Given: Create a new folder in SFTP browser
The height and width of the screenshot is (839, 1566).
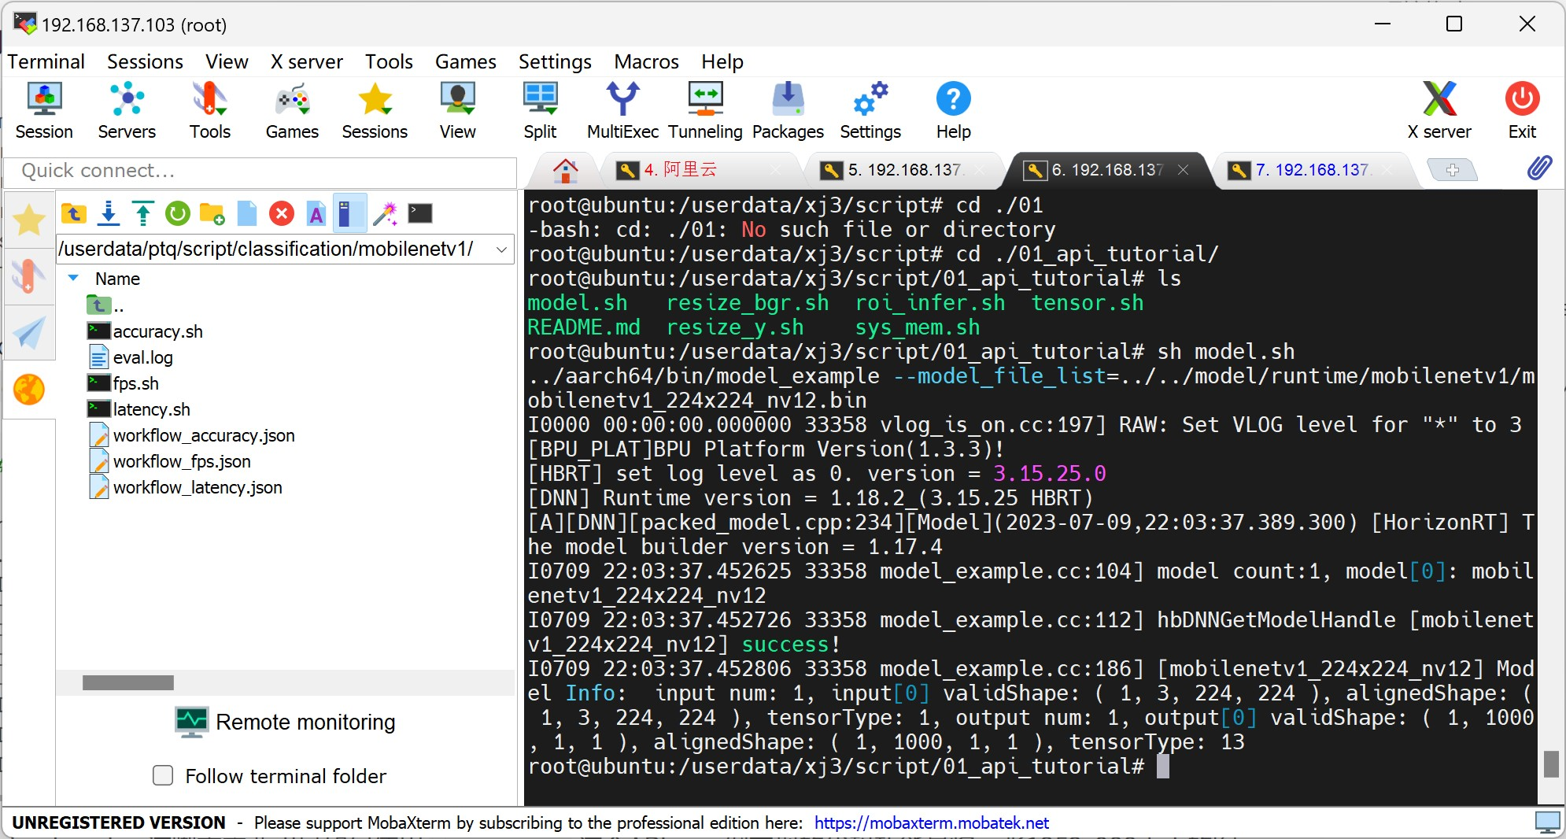Looking at the screenshot, I should click(212, 213).
